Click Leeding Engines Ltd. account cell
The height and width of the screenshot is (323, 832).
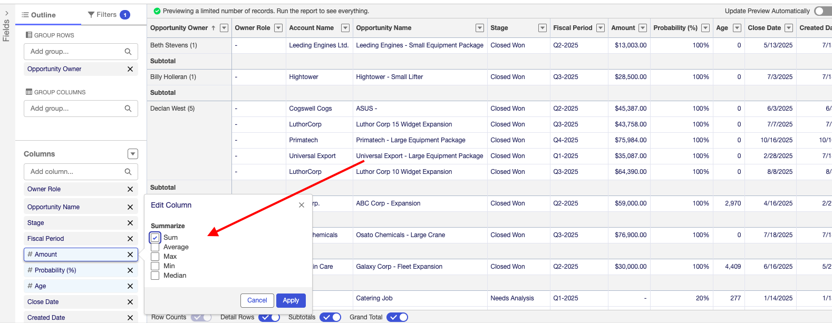click(319, 45)
